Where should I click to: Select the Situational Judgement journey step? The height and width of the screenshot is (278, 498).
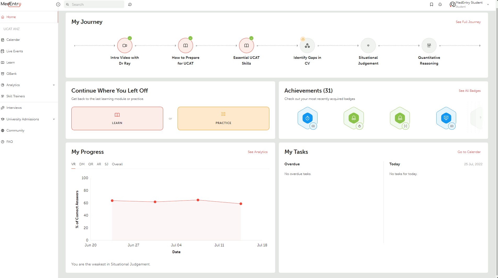click(x=368, y=45)
